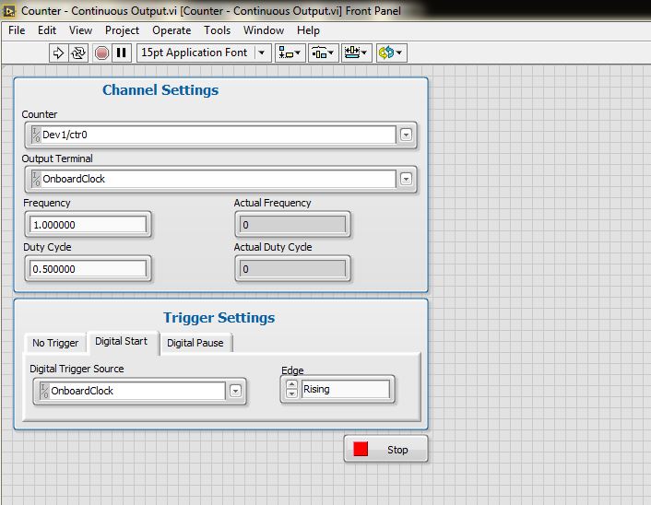Expand the Output Terminal dropdown
The width and height of the screenshot is (651, 505).
pos(407,179)
